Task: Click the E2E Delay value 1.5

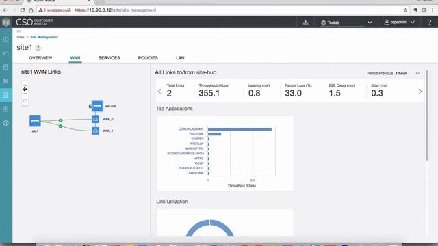Action: point(335,93)
